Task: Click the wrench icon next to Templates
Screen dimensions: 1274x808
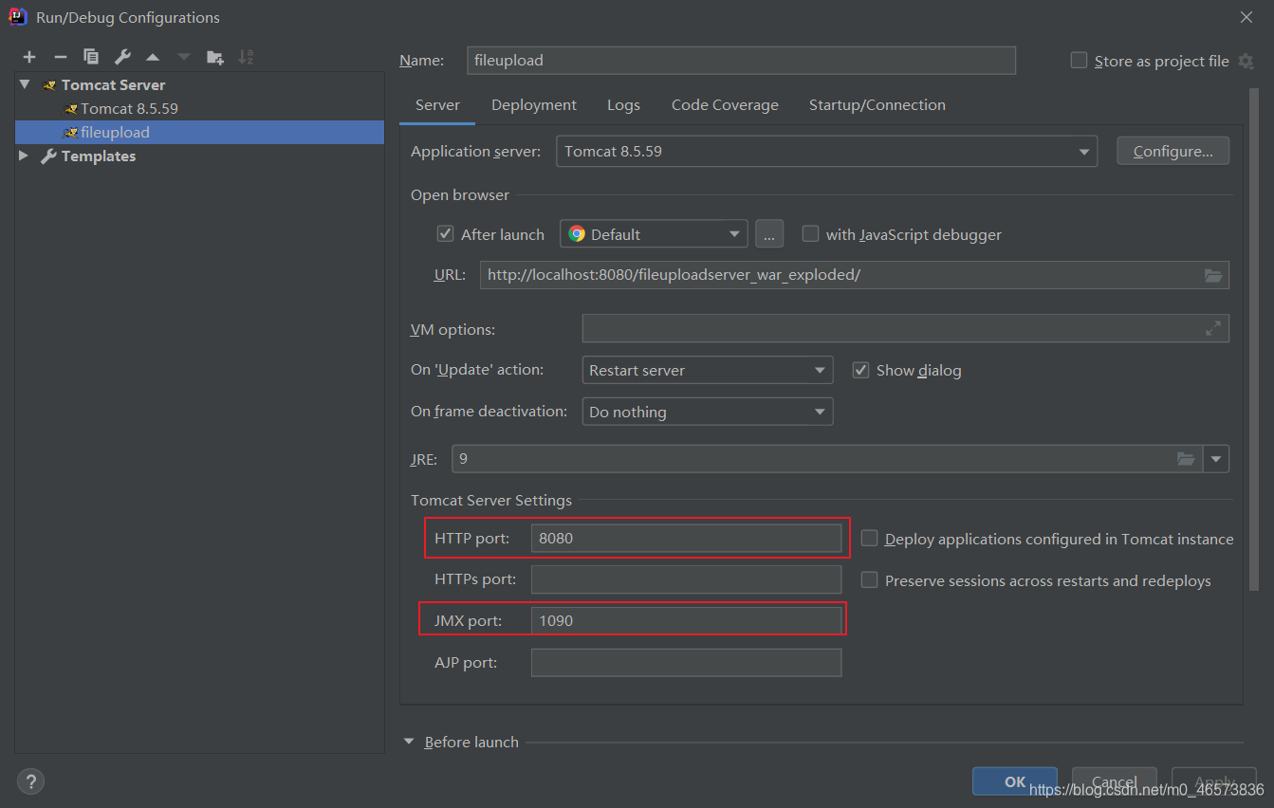Action: [48, 156]
